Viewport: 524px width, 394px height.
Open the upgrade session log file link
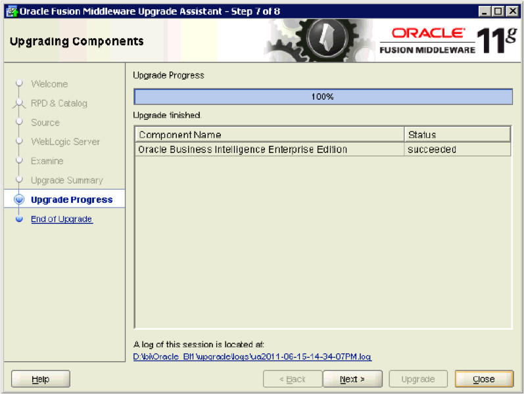(x=252, y=357)
